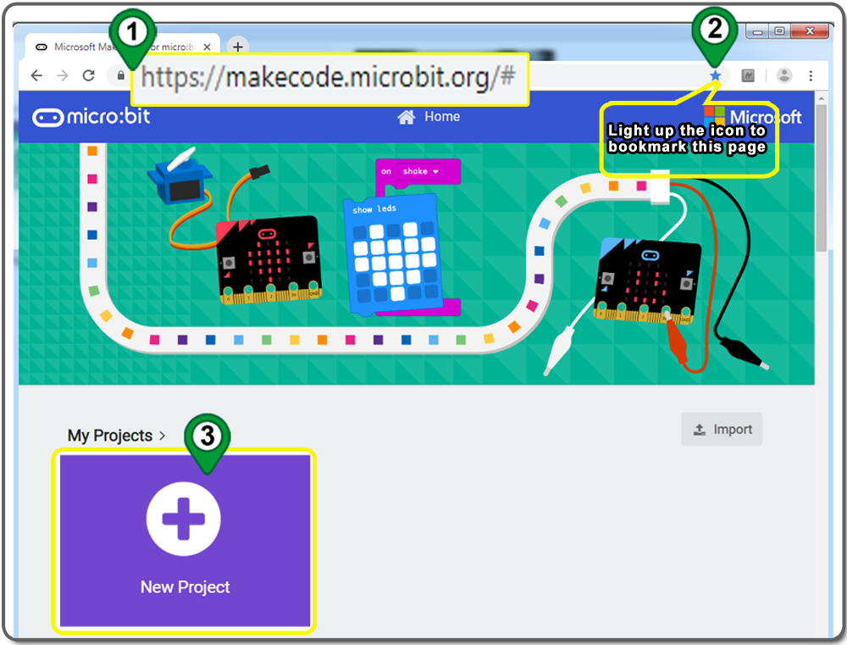This screenshot has height=645, width=847.
Task: Click the Import button
Action: click(722, 429)
